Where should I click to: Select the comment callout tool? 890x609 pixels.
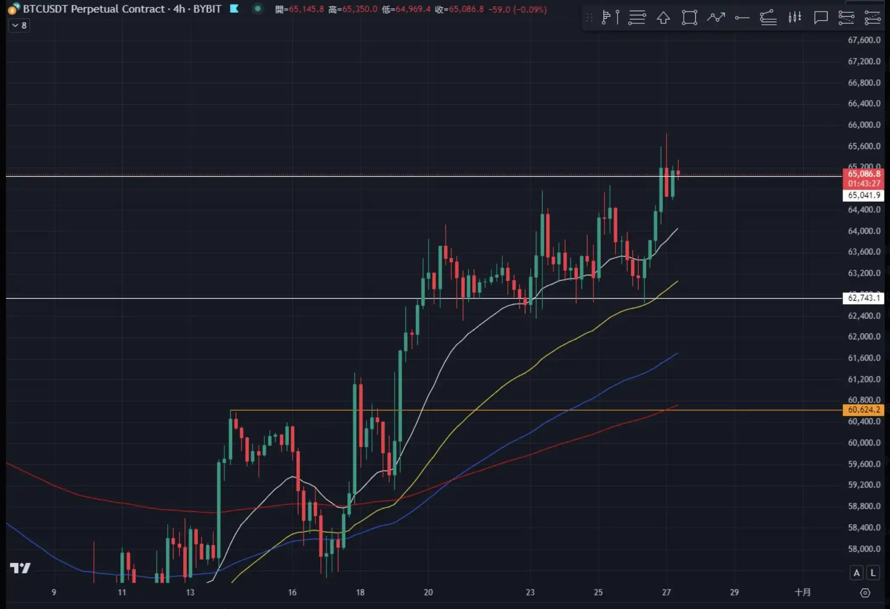pos(820,17)
